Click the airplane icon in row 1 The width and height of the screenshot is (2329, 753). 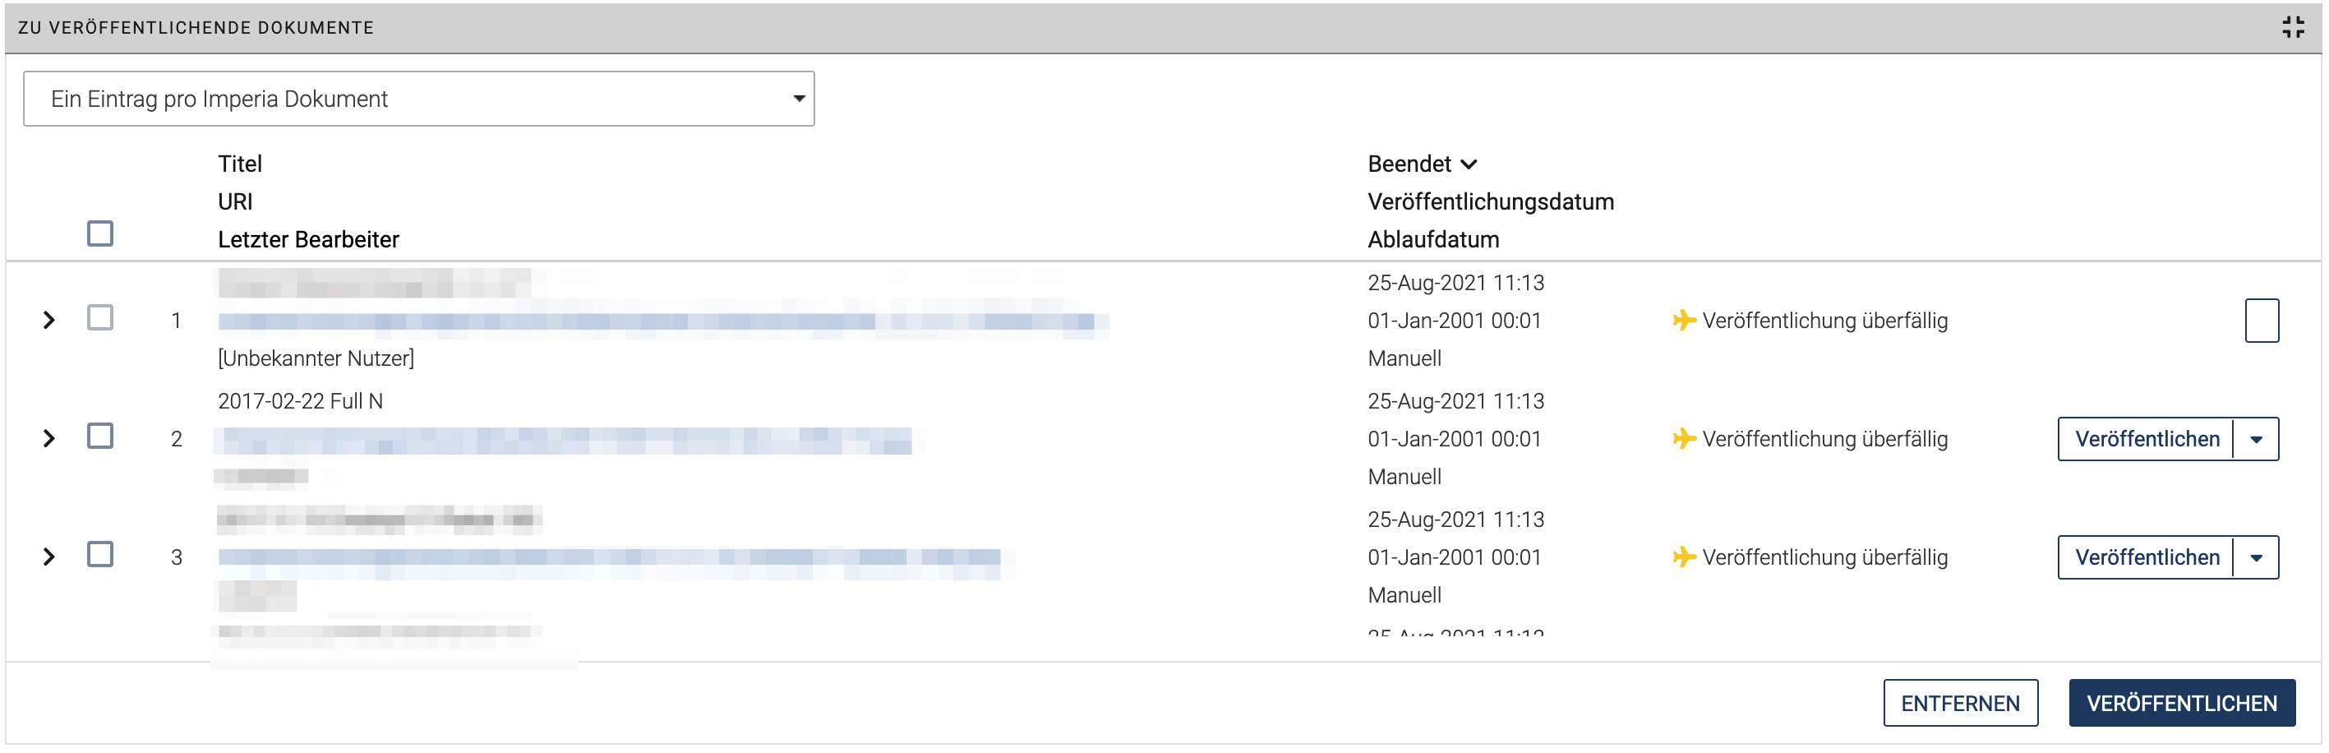pyautogui.click(x=1682, y=320)
